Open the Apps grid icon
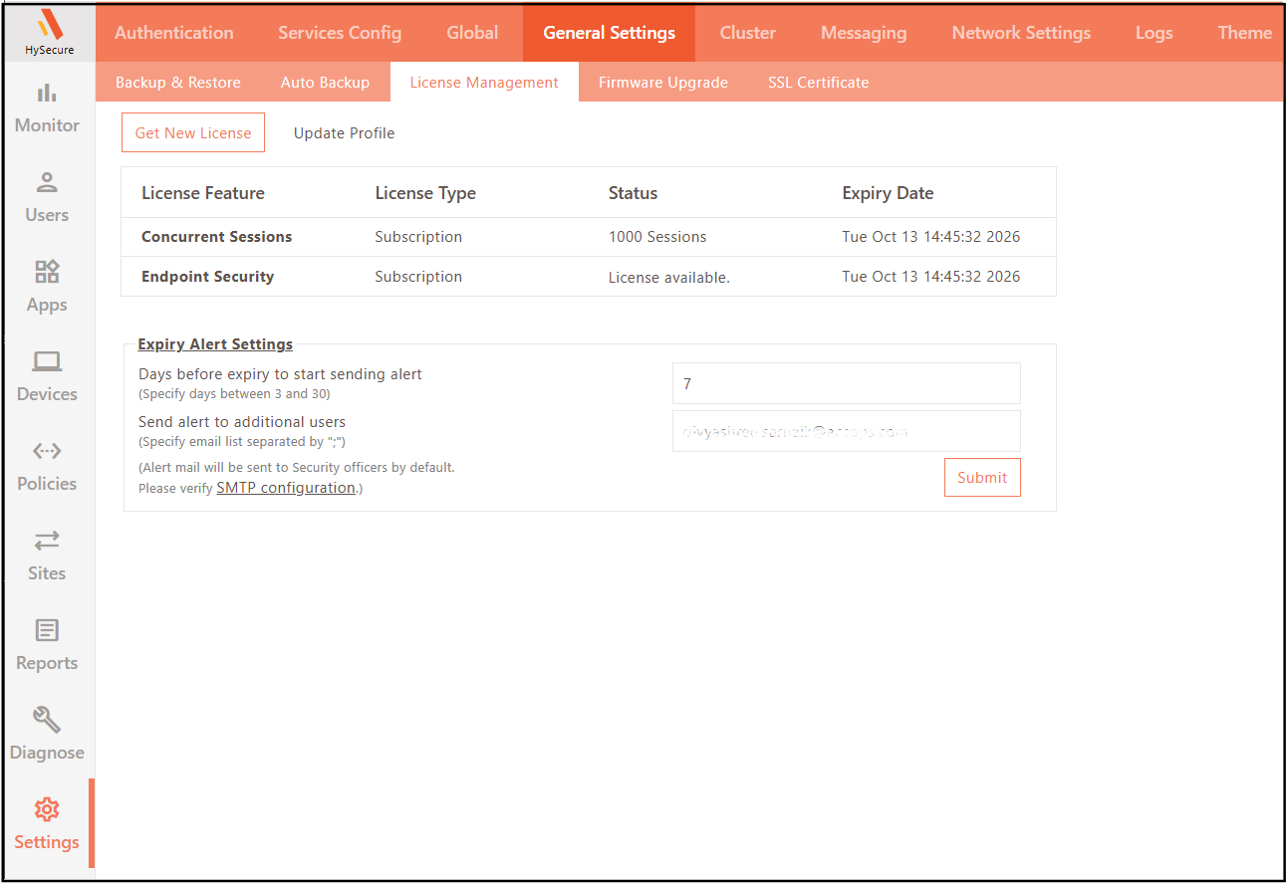Screen dimensions: 1286x883 pos(47,272)
